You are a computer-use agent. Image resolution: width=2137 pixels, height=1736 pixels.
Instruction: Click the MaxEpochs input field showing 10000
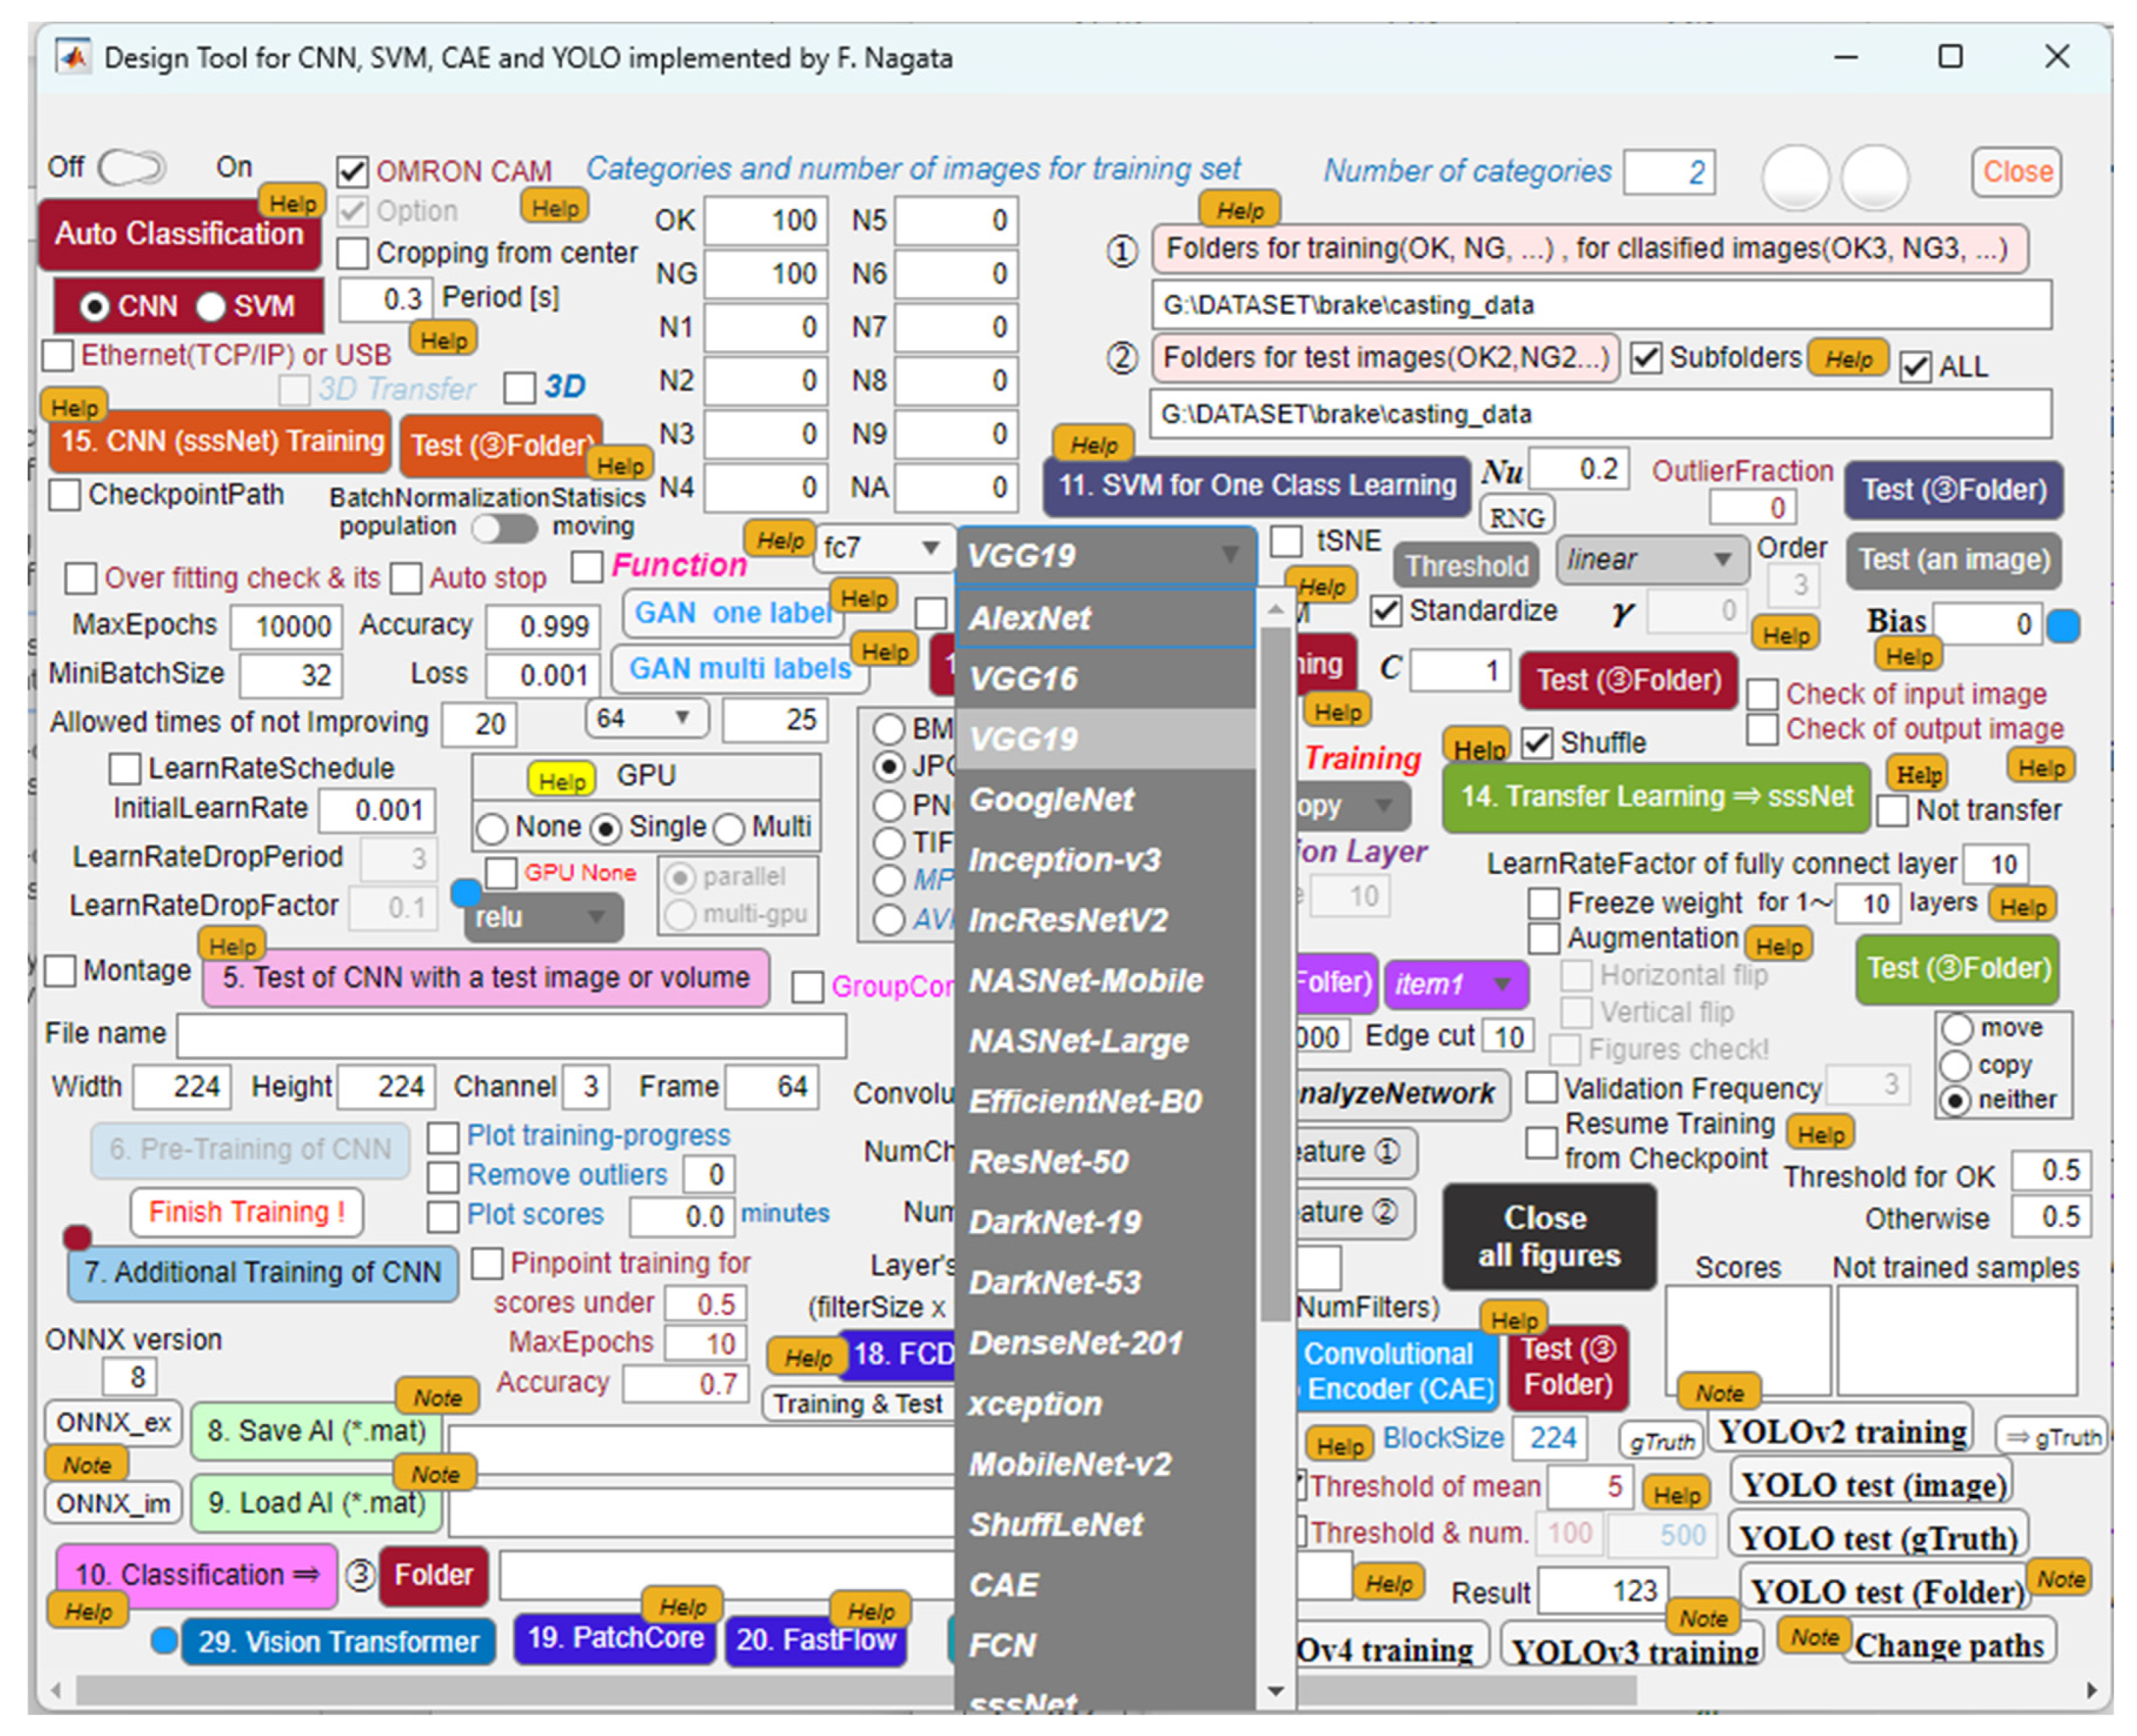[x=287, y=626]
